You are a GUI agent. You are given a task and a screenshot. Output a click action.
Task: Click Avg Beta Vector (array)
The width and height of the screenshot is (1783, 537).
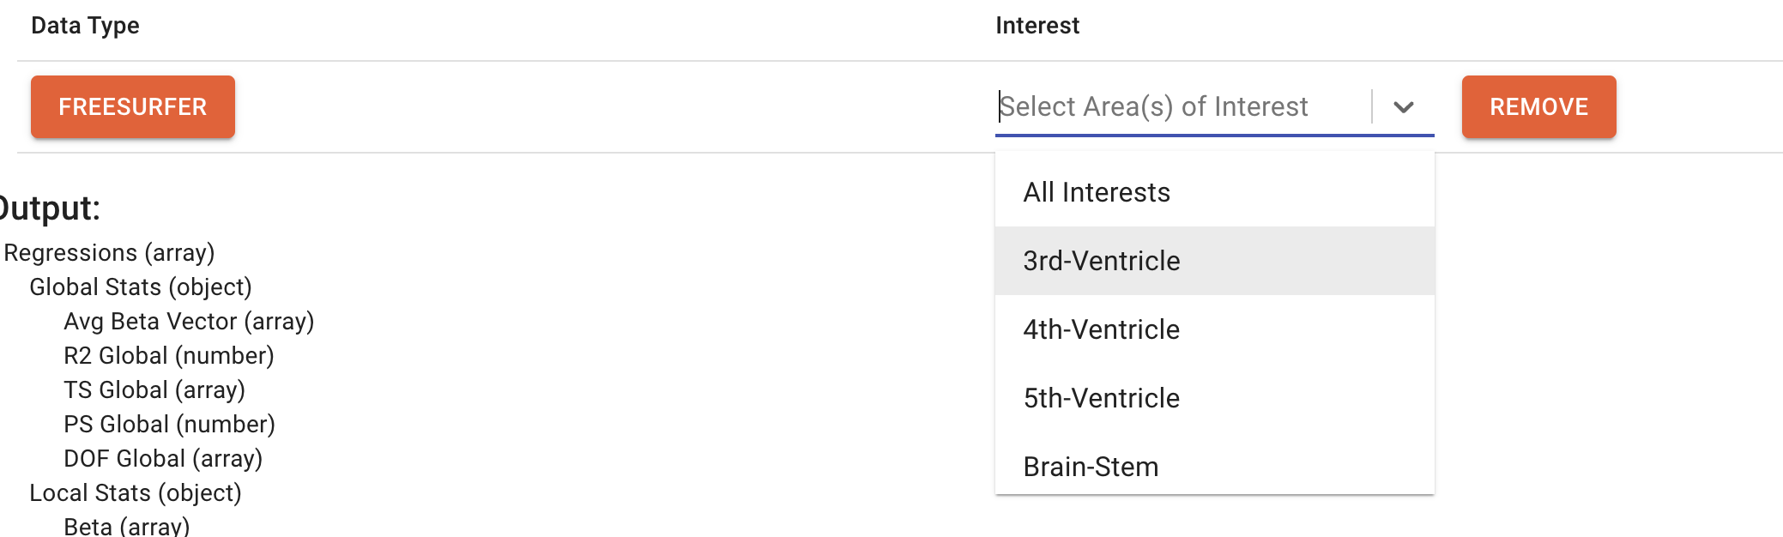(x=189, y=322)
